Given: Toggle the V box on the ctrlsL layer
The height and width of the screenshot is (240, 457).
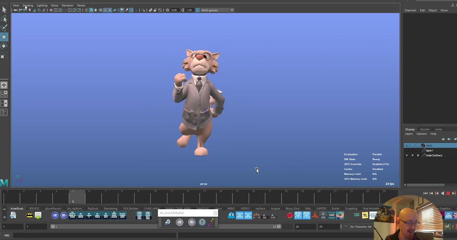Looking at the screenshot, I should [407, 145].
